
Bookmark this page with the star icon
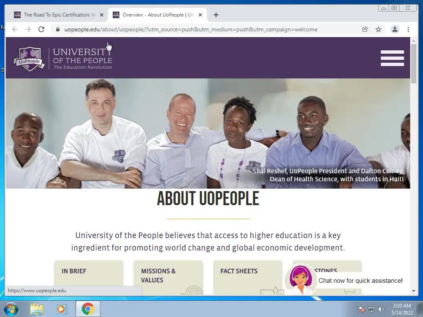coord(378,29)
